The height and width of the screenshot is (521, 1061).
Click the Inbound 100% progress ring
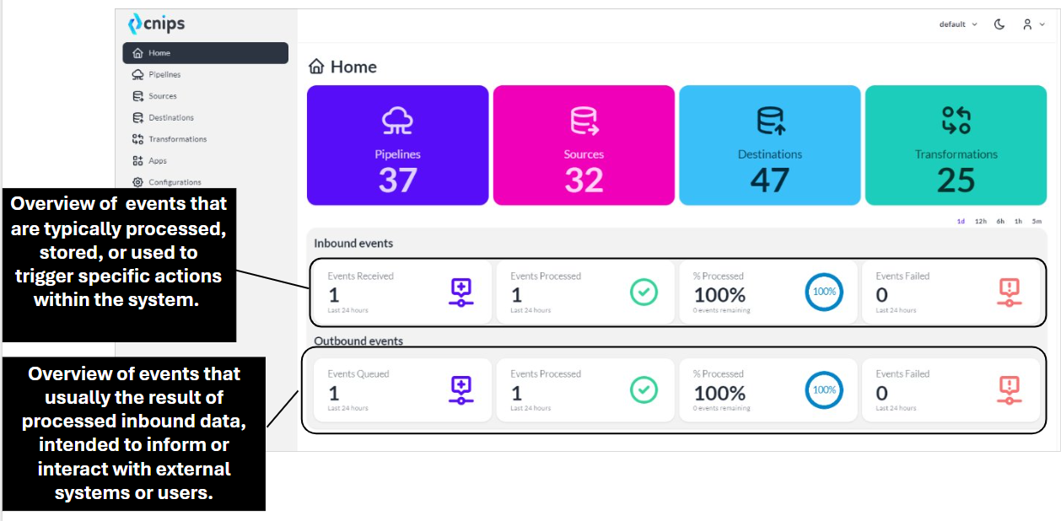[x=824, y=292]
